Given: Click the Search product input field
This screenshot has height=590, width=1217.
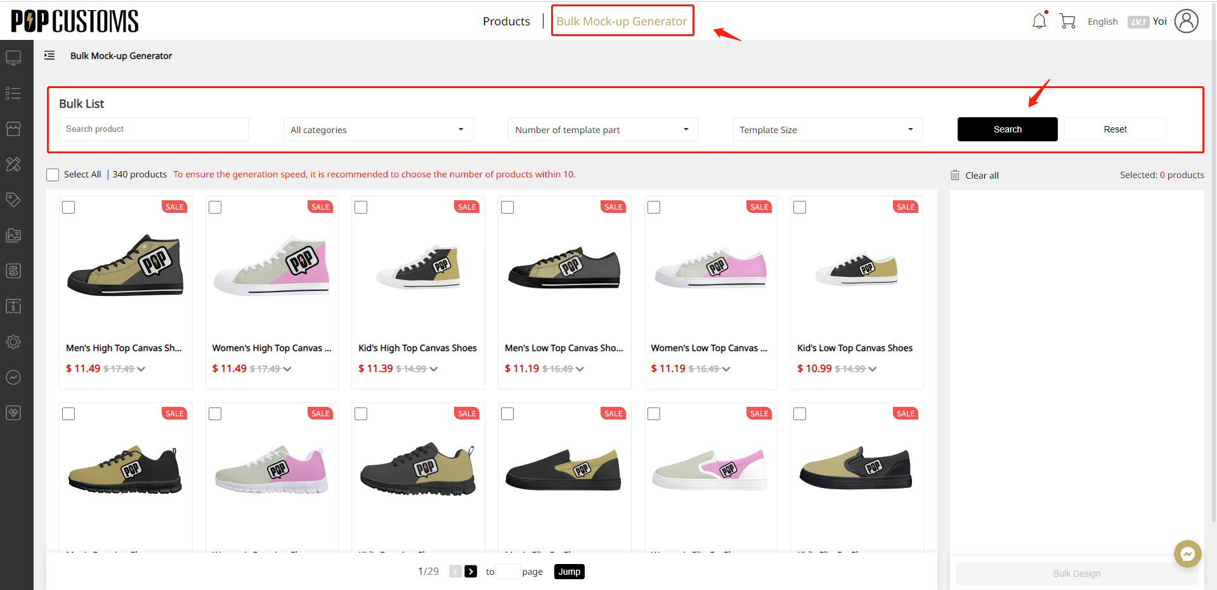Looking at the screenshot, I should [x=154, y=129].
